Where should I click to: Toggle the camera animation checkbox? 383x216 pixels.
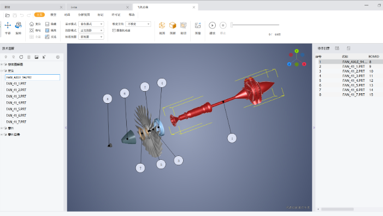[x=114, y=30]
